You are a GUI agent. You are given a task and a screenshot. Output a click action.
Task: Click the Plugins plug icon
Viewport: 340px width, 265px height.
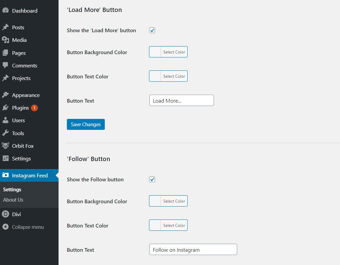5,108
